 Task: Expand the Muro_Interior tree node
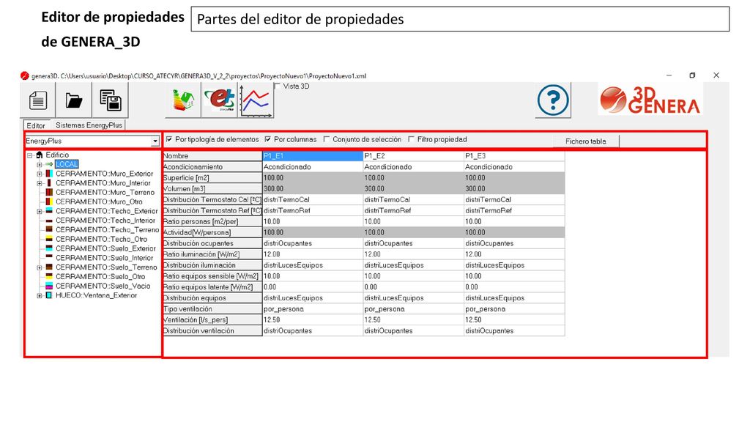tap(40, 182)
